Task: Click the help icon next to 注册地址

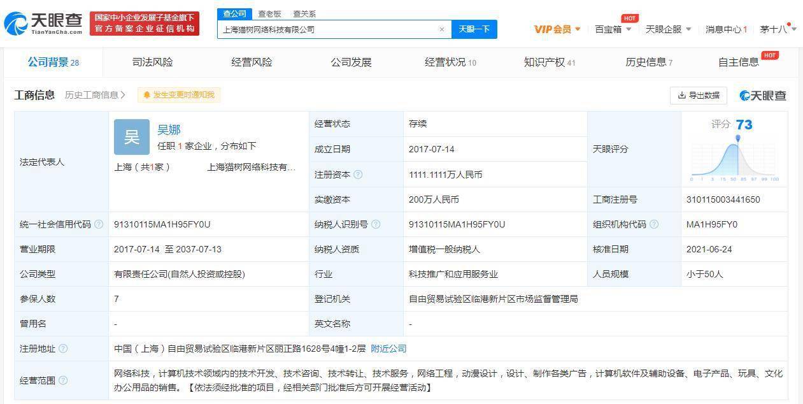Action: click(x=63, y=349)
